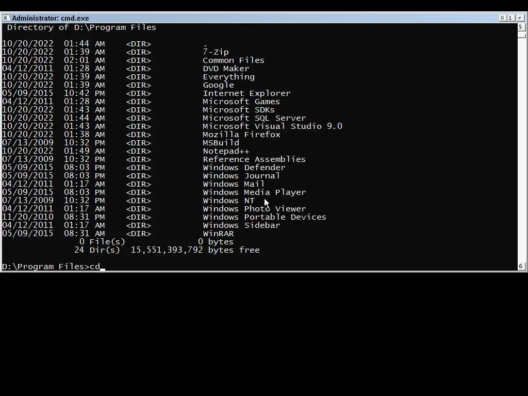Click the 'Reference Assemblies' directory name
Viewport: 528px width, 396px height.
pos(254,159)
